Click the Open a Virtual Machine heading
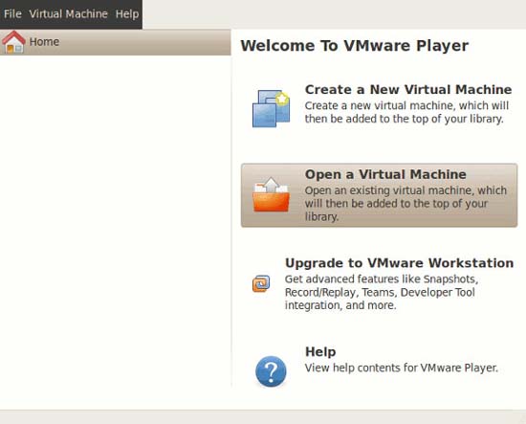The height and width of the screenshot is (424, 526). 385,174
